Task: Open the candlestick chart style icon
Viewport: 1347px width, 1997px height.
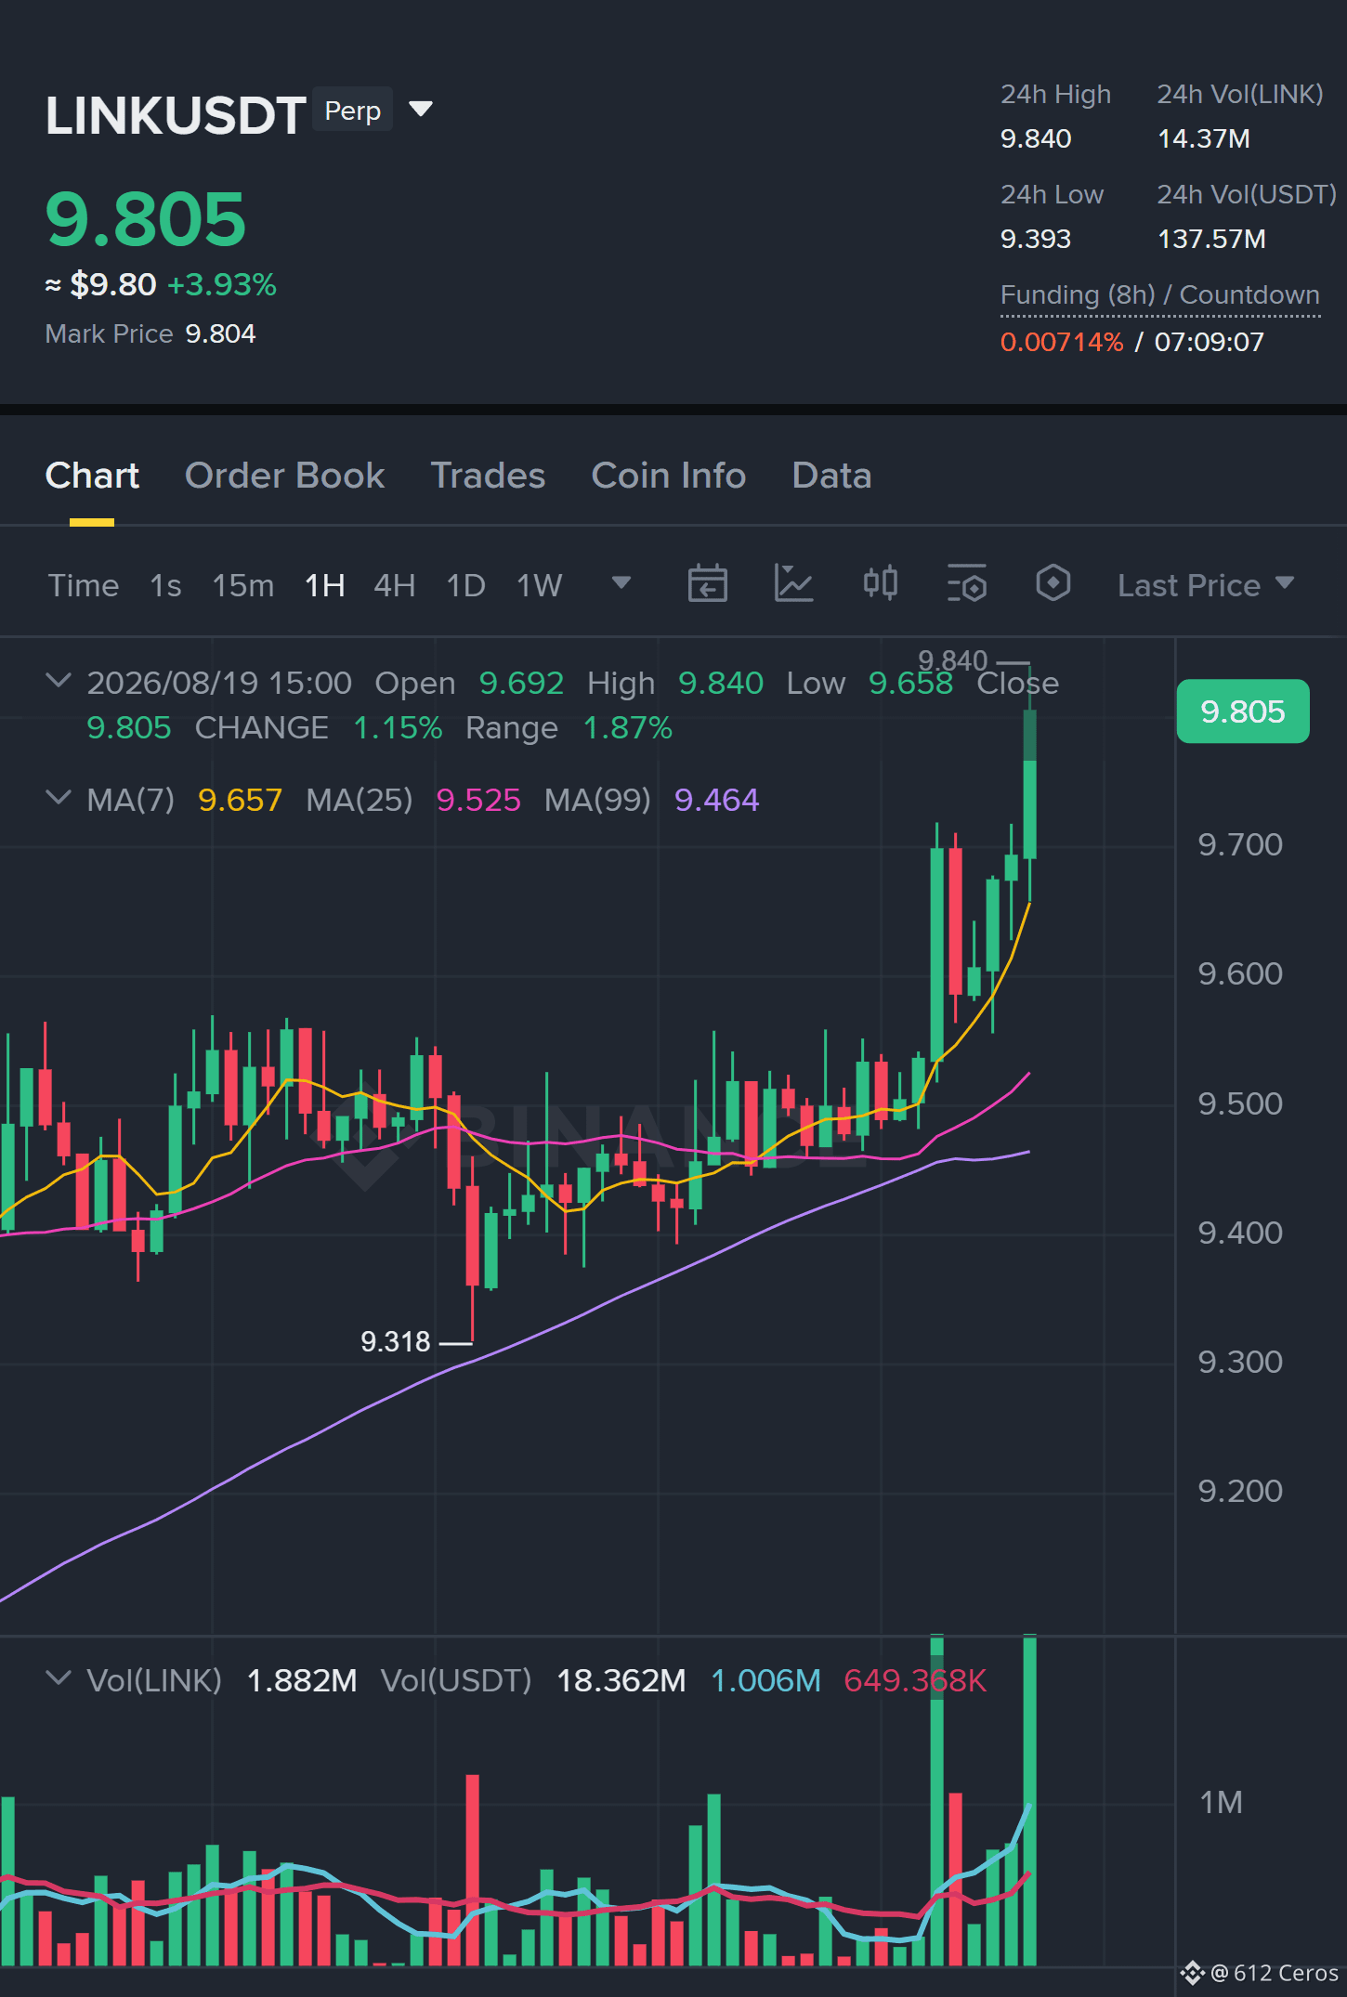Action: [880, 584]
